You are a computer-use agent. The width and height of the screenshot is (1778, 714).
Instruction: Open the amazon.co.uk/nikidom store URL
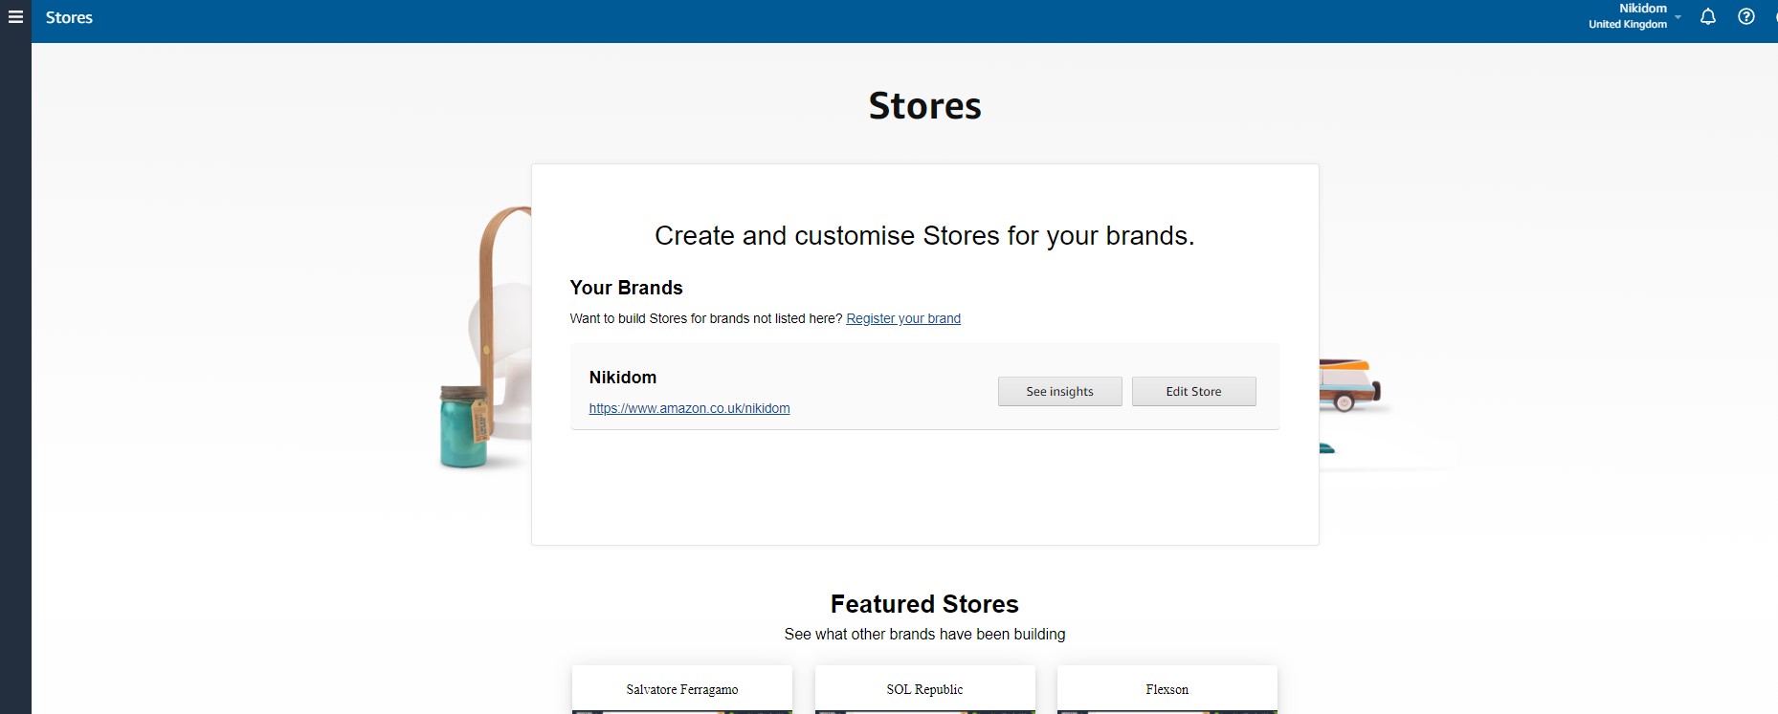pos(689,408)
